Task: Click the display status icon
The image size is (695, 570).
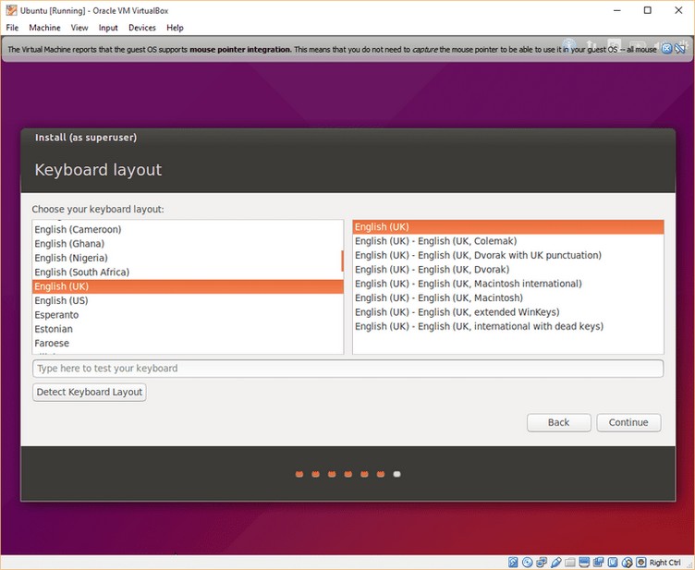Action: point(584,563)
